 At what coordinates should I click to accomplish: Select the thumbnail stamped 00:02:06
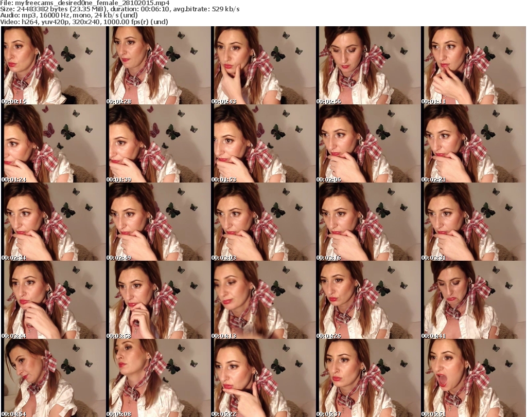coord(368,143)
